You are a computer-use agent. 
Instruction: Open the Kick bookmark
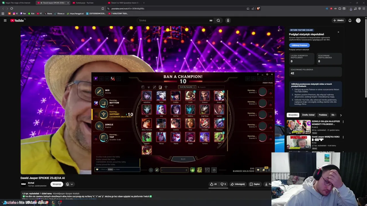click(31, 13)
